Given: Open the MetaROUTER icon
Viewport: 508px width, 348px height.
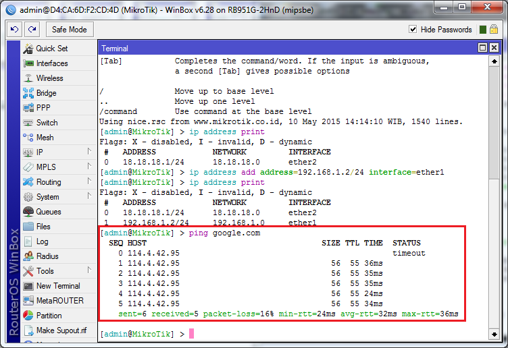Looking at the screenshot, I should click(x=28, y=301).
